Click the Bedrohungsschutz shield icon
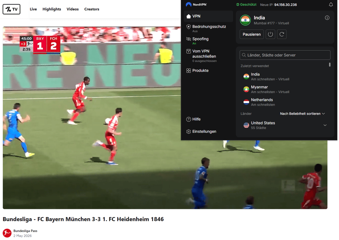The width and height of the screenshot is (339, 240). [x=188, y=26]
